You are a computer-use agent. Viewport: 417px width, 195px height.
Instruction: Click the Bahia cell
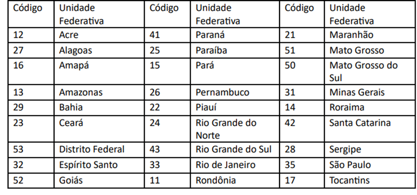click(x=99, y=107)
